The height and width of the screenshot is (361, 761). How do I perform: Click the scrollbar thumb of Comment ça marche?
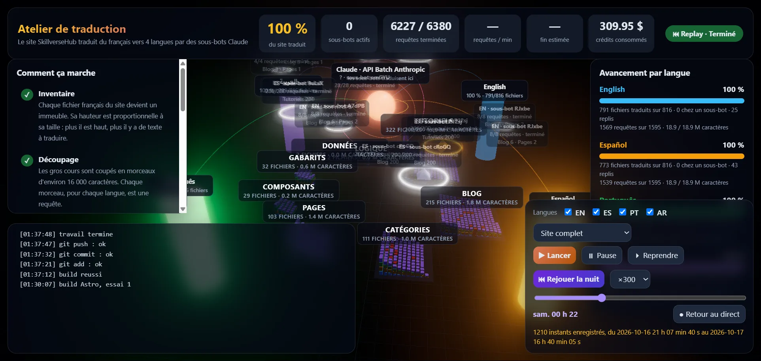183,90
